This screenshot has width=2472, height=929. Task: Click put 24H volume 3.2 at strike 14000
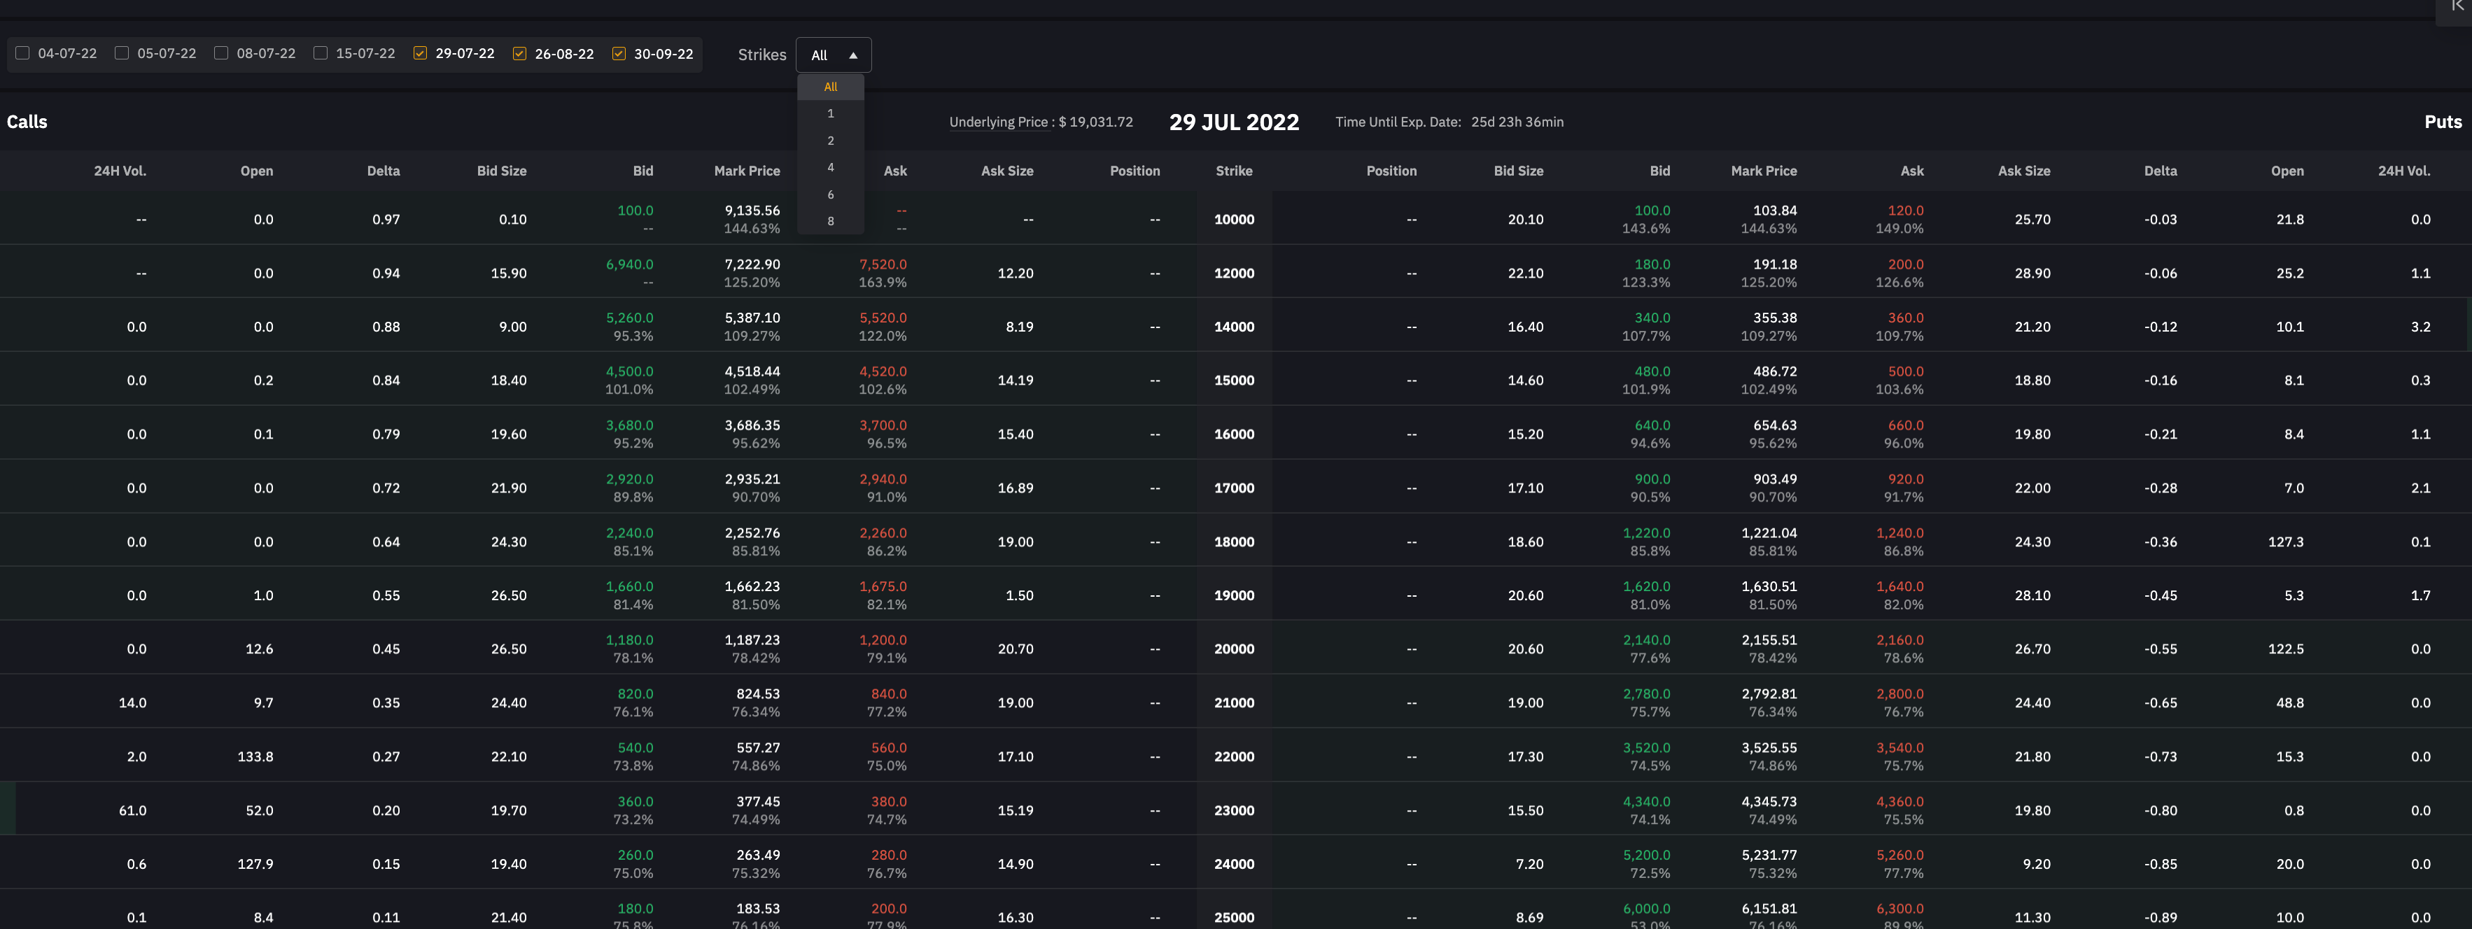point(2421,328)
